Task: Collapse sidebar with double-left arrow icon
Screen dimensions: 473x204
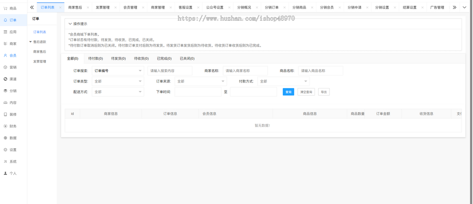Action: point(32,7)
